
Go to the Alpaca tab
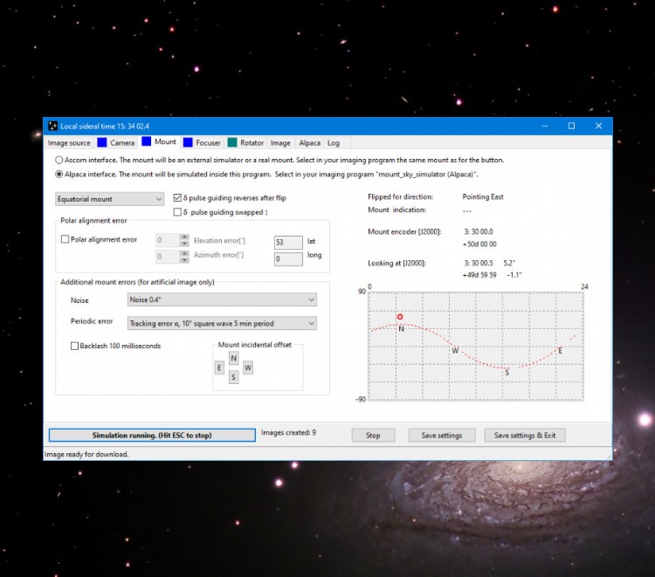click(309, 143)
